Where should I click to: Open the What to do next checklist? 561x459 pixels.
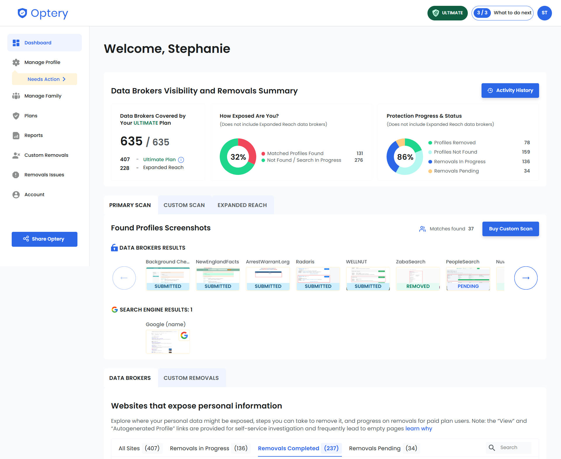pos(503,13)
